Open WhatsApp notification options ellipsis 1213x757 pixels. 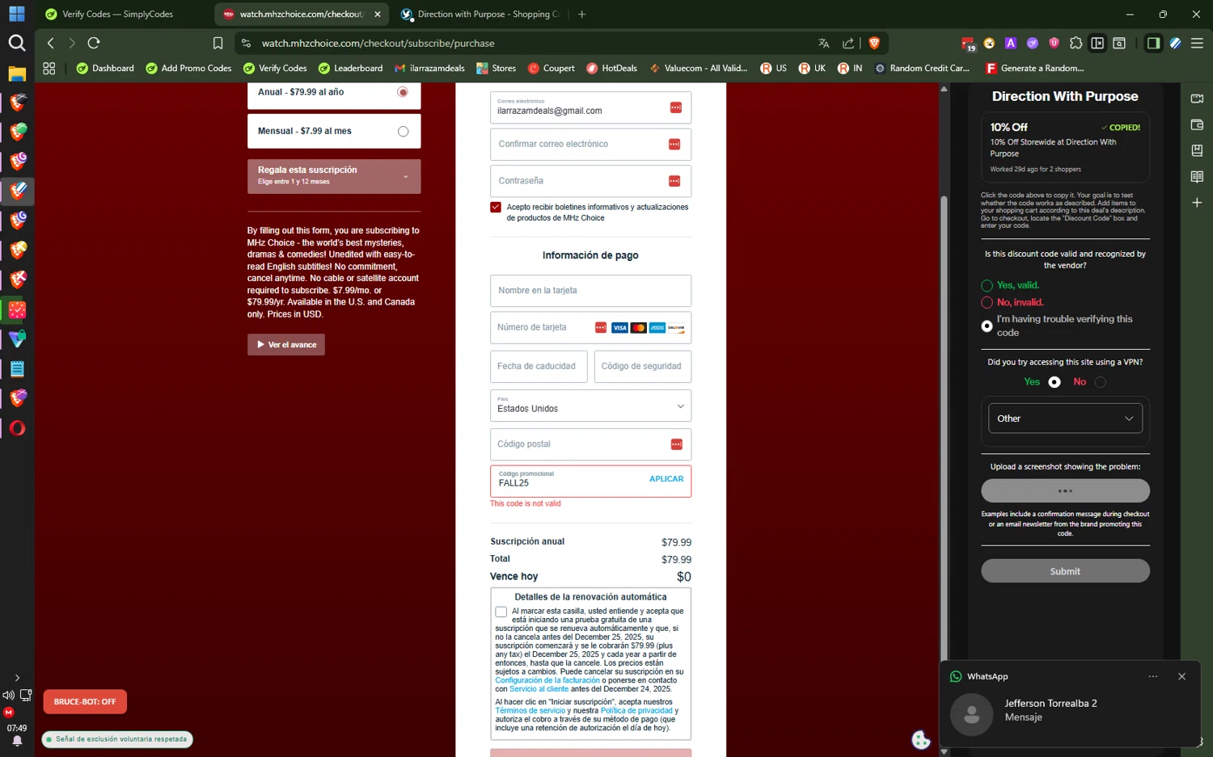(1153, 677)
